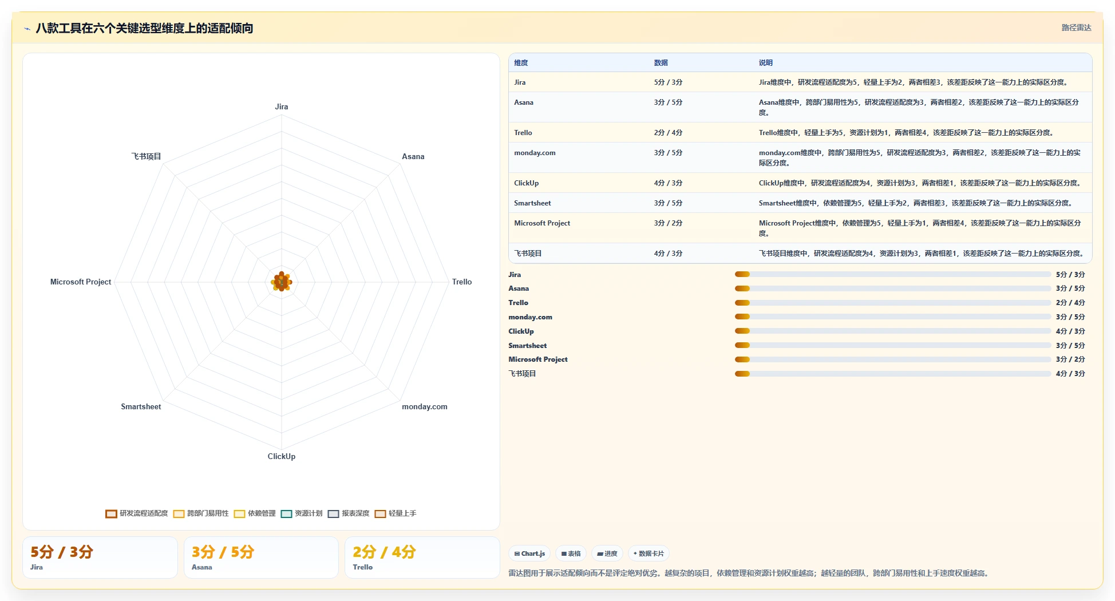Toggle the 资源计划 legend entry

click(302, 513)
